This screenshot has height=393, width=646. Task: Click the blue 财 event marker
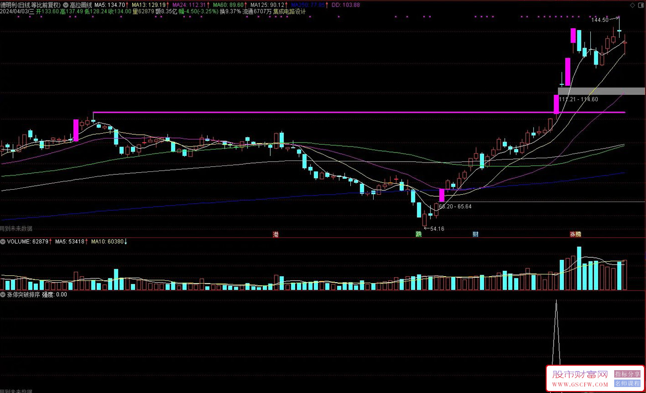tap(476, 234)
